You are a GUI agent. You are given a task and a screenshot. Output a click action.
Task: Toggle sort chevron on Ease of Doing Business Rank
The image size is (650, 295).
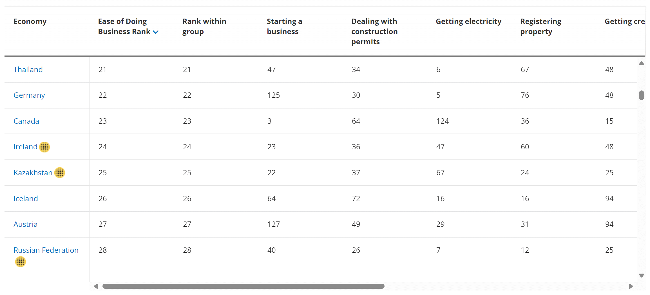click(x=156, y=32)
